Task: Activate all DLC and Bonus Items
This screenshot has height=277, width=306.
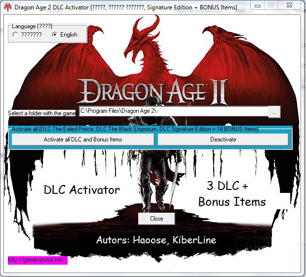Action: 83,139
